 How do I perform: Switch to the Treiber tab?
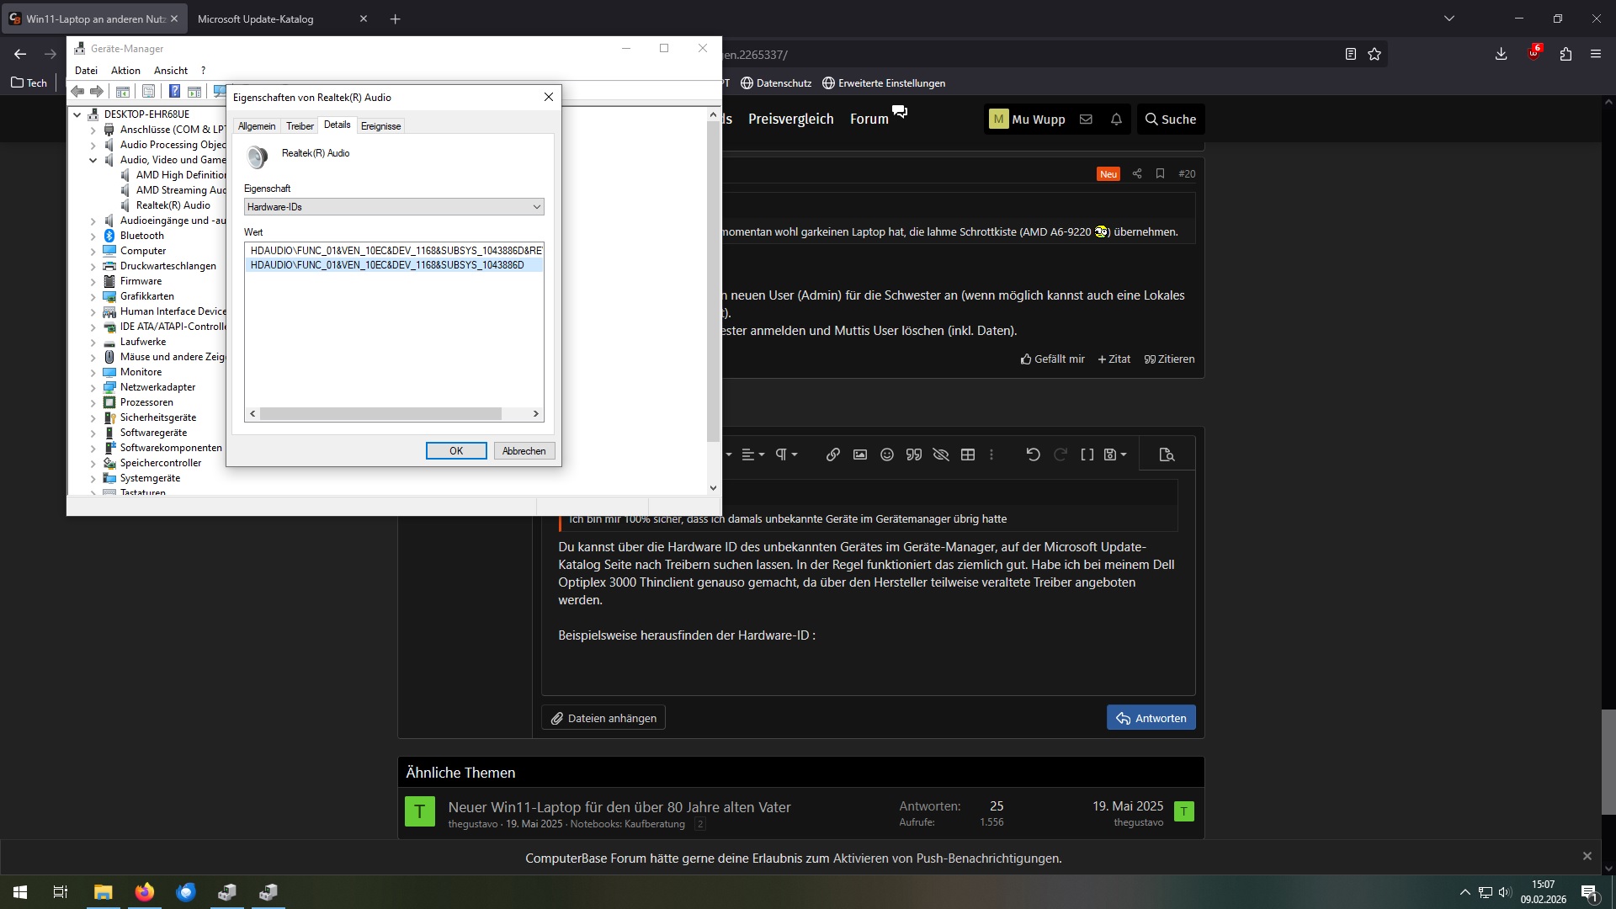300,126
